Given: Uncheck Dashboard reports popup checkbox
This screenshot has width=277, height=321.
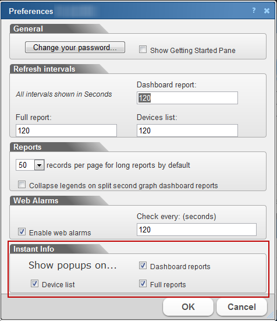Looking at the screenshot, I should click(143, 266).
